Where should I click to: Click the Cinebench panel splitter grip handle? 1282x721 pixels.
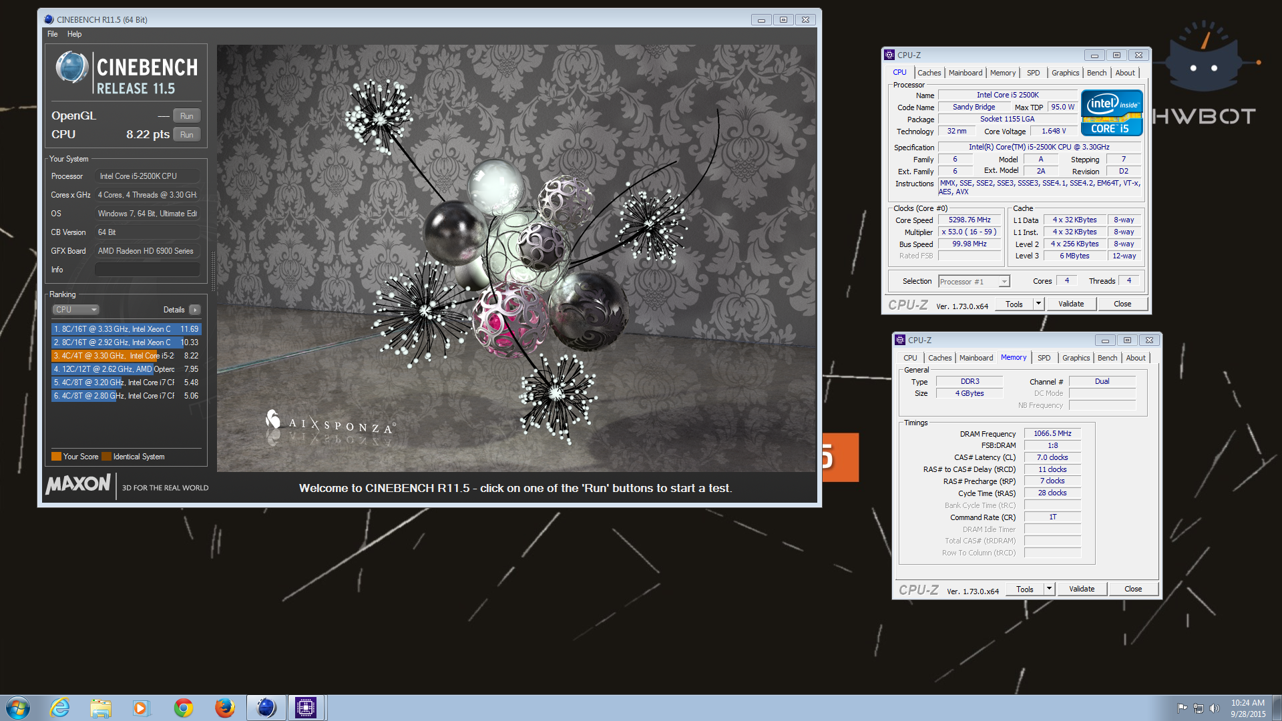[x=213, y=272]
